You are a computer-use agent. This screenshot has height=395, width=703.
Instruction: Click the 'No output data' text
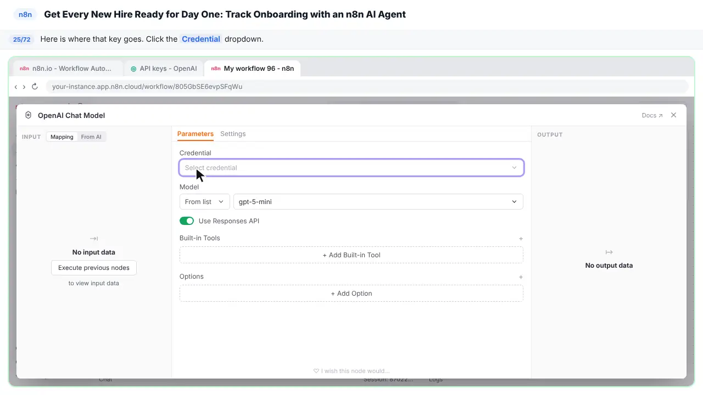tap(609, 266)
